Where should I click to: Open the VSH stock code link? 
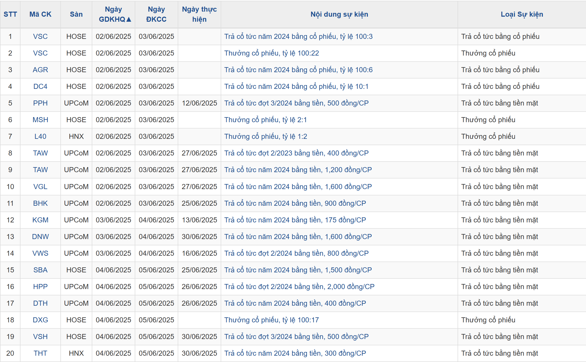pyautogui.click(x=40, y=337)
